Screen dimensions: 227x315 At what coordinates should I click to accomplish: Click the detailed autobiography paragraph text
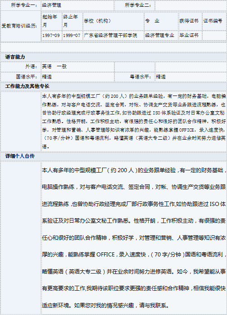134,238
